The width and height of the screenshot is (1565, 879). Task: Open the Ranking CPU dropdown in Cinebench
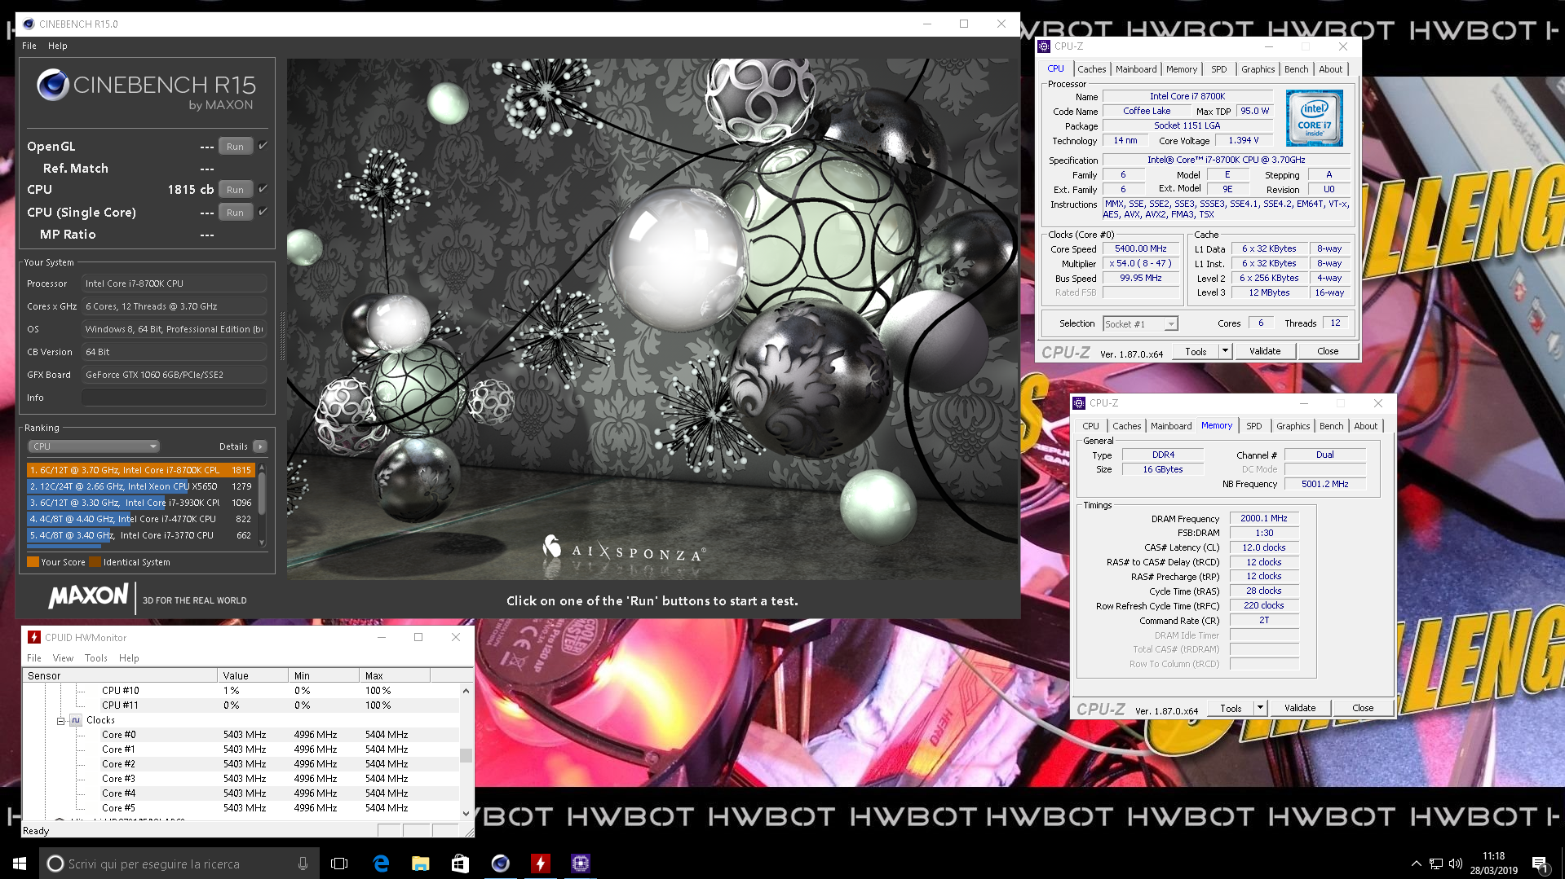94,446
